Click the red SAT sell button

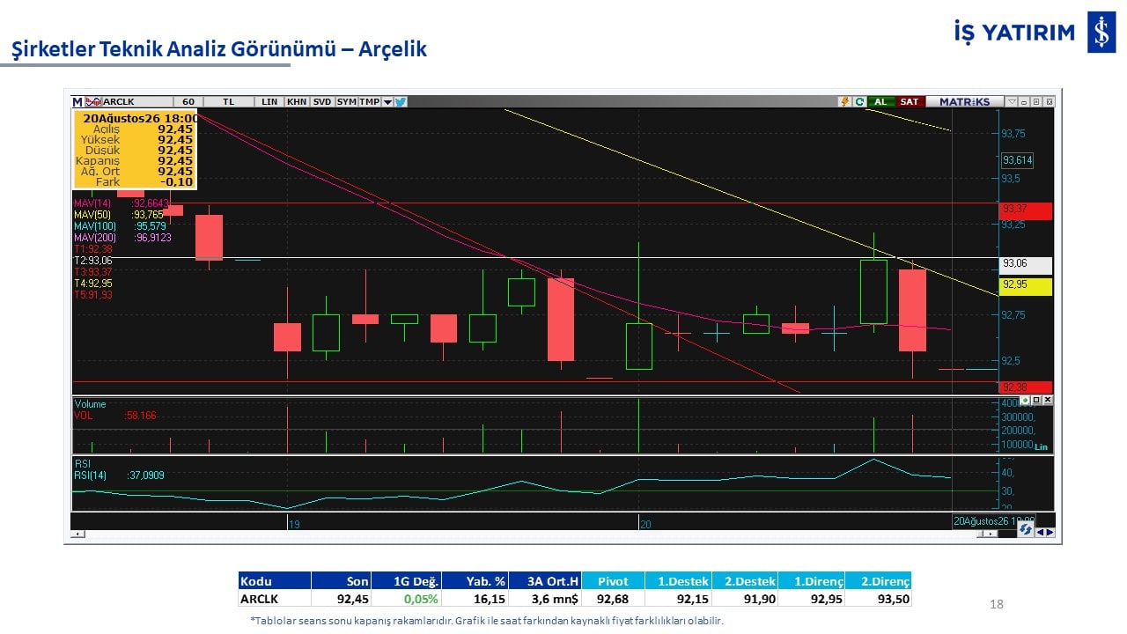(910, 102)
